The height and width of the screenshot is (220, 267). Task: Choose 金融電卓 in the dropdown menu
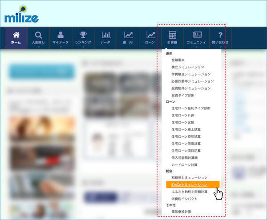pos(180,60)
